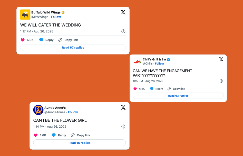
Task: Read 63 replies on Chili's tweet
Action: [178, 96]
